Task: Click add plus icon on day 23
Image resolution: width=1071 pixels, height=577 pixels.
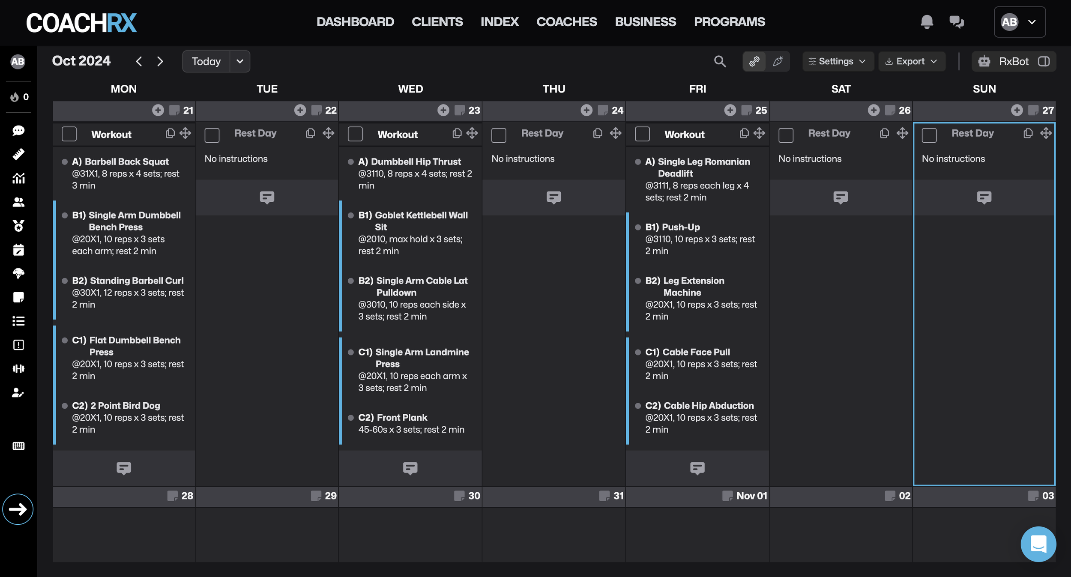Action: click(x=443, y=110)
